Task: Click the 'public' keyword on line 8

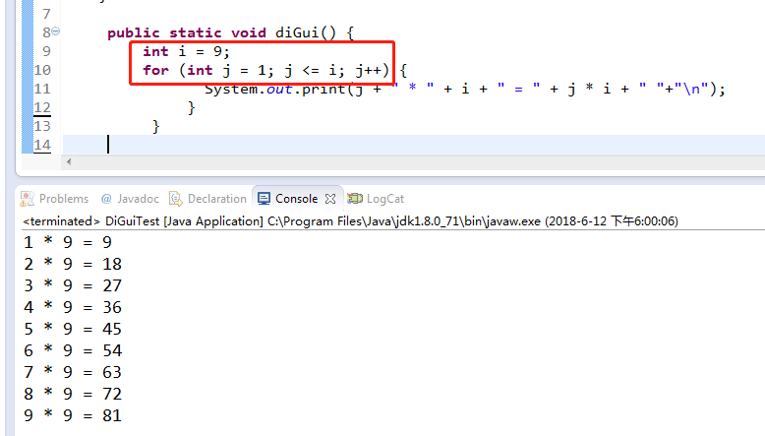Action: pos(133,33)
